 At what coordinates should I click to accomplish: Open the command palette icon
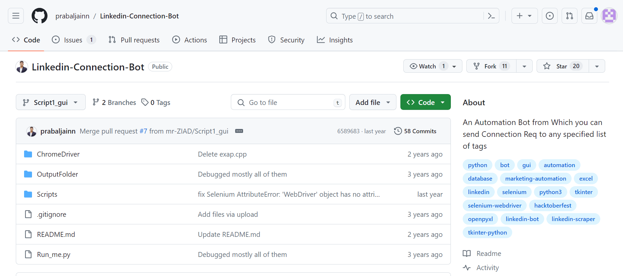[x=491, y=16]
